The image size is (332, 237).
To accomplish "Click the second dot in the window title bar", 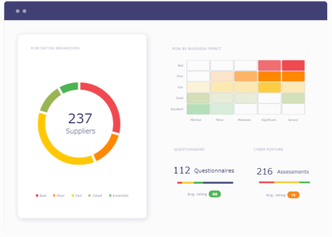I will click(x=24, y=11).
